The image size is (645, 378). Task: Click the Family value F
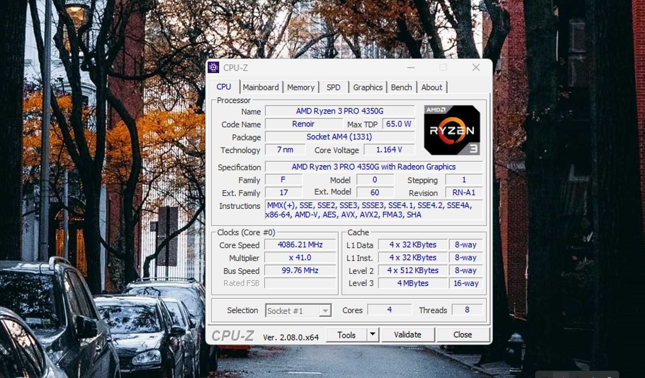283,180
